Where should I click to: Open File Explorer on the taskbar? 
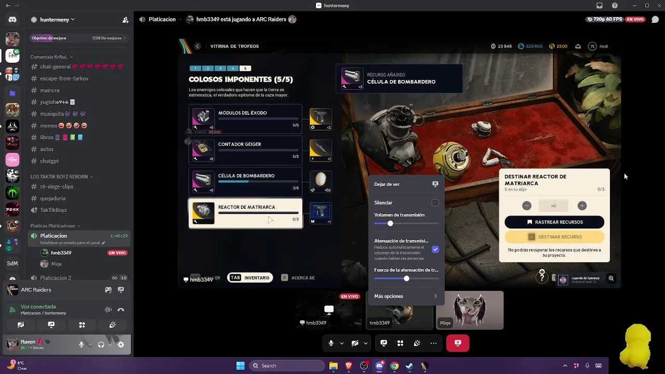pos(334,366)
